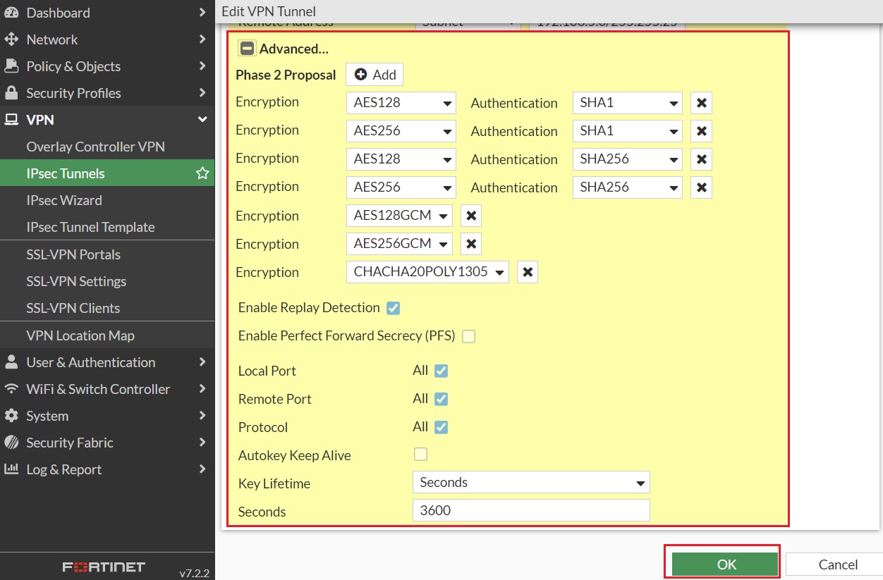The width and height of the screenshot is (883, 580).
Task: Disable the Enable Replay Detection checkbox
Action: tap(394, 308)
